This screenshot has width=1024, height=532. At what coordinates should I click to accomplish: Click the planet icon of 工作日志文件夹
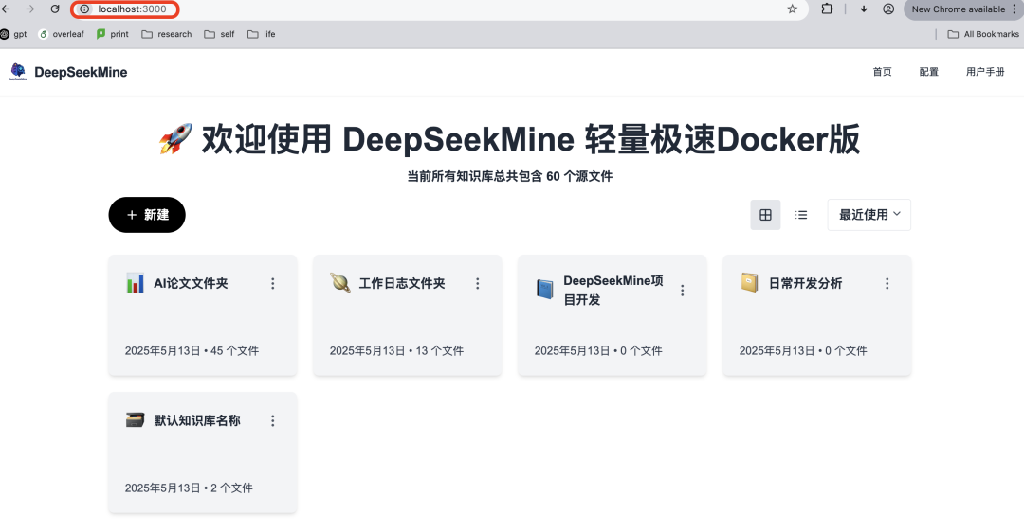point(339,283)
